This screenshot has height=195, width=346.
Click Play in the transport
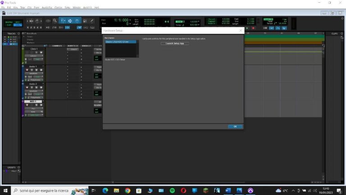click(247, 28)
